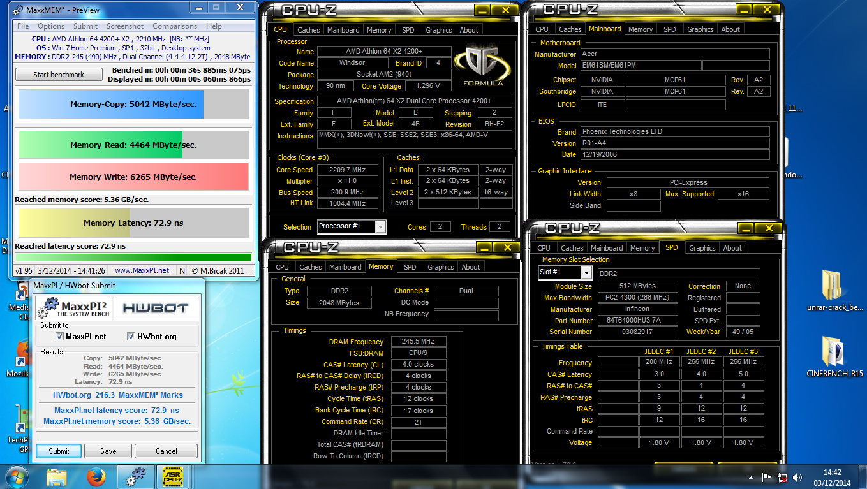The image size is (867, 489).
Task: Open Caches tab in CPU-Z Processor window
Action: (309, 30)
